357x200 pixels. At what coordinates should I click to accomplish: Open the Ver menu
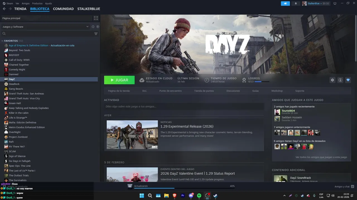click(17, 3)
